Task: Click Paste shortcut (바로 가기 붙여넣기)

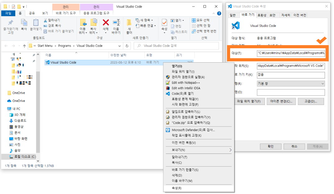Action: 58,31
